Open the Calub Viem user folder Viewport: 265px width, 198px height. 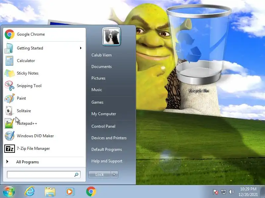(x=101, y=55)
